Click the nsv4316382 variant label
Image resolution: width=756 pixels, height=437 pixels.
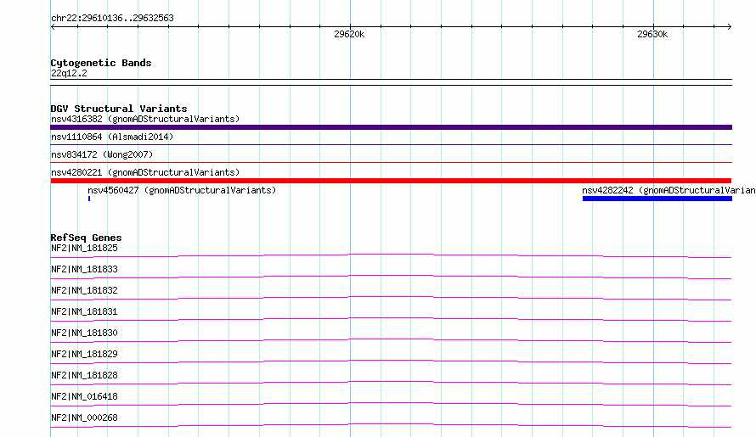(x=145, y=119)
